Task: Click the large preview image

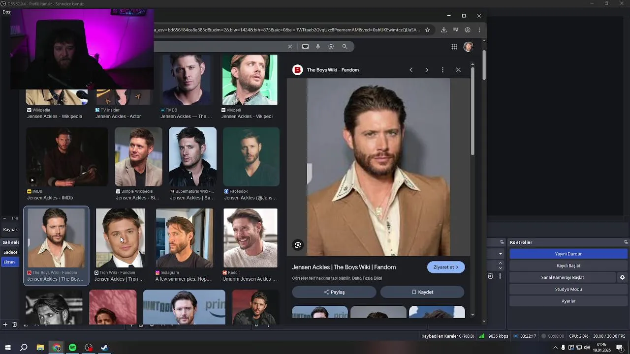Action: [378, 167]
